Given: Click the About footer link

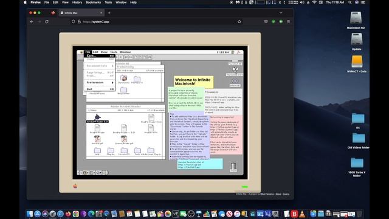Looking at the screenshot, I should click(278, 194).
